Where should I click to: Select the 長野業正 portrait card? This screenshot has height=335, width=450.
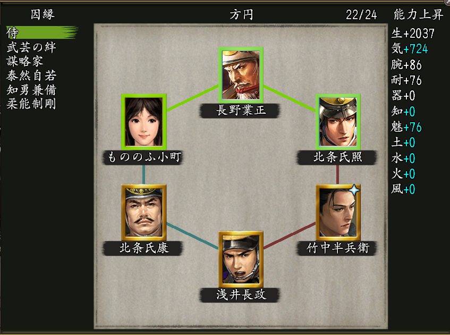pyautogui.click(x=241, y=75)
